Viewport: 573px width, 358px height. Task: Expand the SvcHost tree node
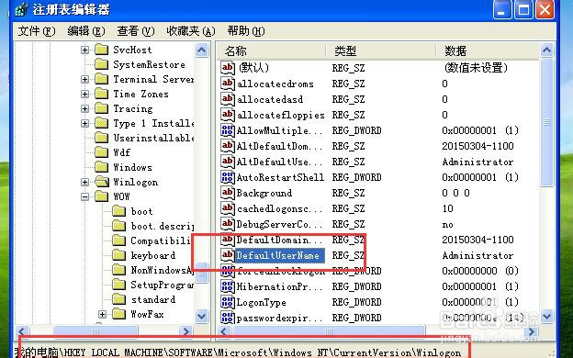tap(84, 50)
